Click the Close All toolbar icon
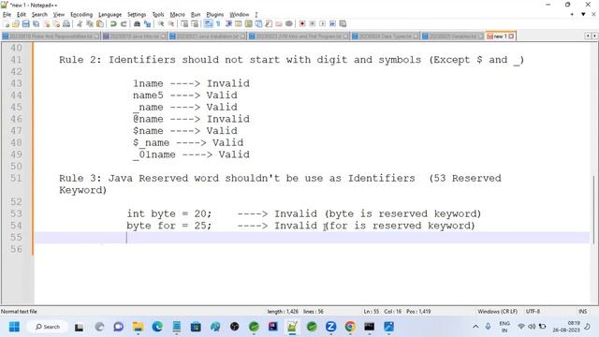 56,23
